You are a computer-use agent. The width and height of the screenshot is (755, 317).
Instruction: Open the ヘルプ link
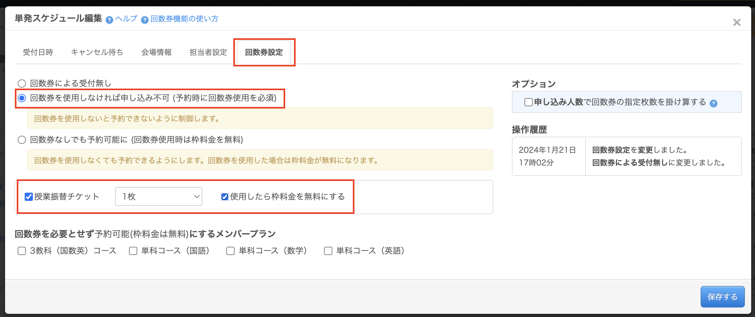click(x=126, y=19)
